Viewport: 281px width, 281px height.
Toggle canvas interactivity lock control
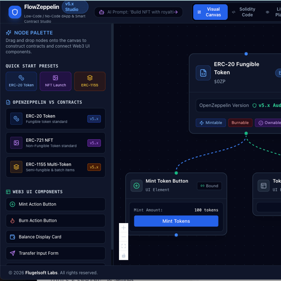123,256
